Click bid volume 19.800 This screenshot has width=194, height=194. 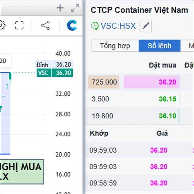point(102,116)
